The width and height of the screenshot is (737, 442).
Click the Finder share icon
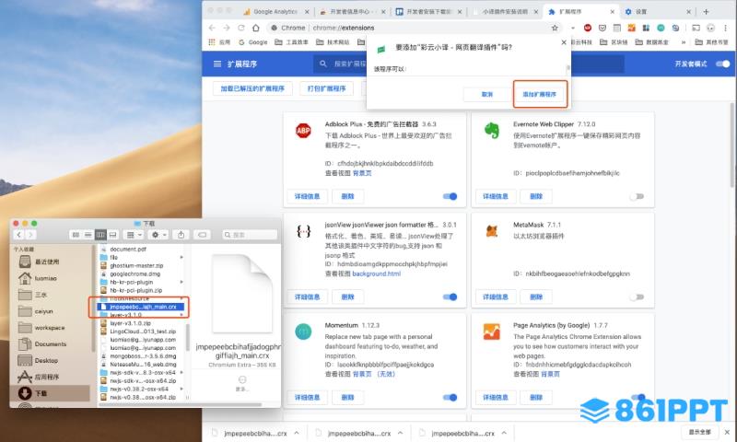tap(181, 235)
